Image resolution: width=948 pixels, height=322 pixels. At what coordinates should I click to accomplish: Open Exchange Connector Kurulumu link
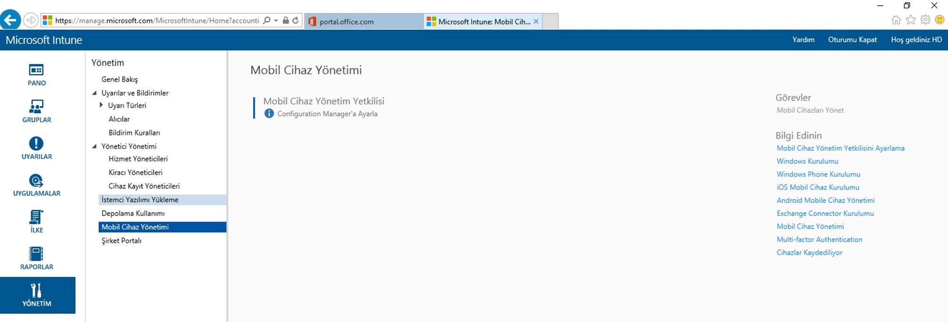[825, 213]
